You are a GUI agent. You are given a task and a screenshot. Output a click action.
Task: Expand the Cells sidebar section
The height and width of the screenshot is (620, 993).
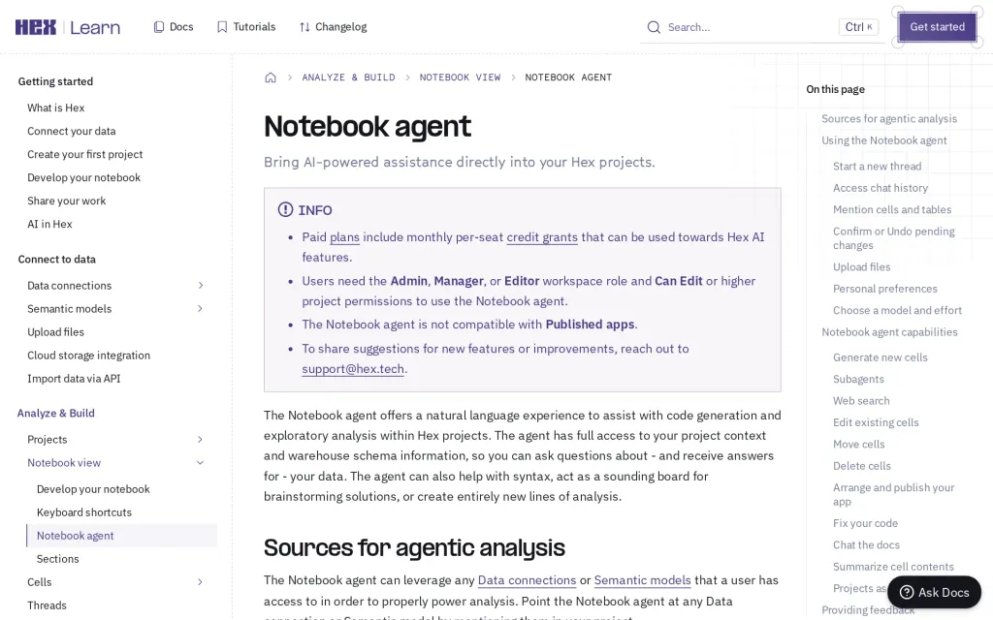point(200,582)
